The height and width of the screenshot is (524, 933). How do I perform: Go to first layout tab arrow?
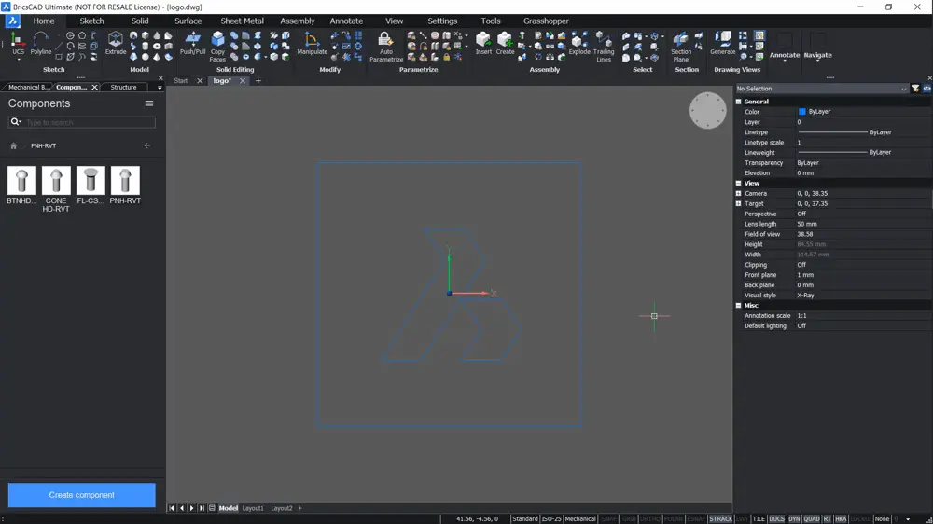tap(172, 508)
